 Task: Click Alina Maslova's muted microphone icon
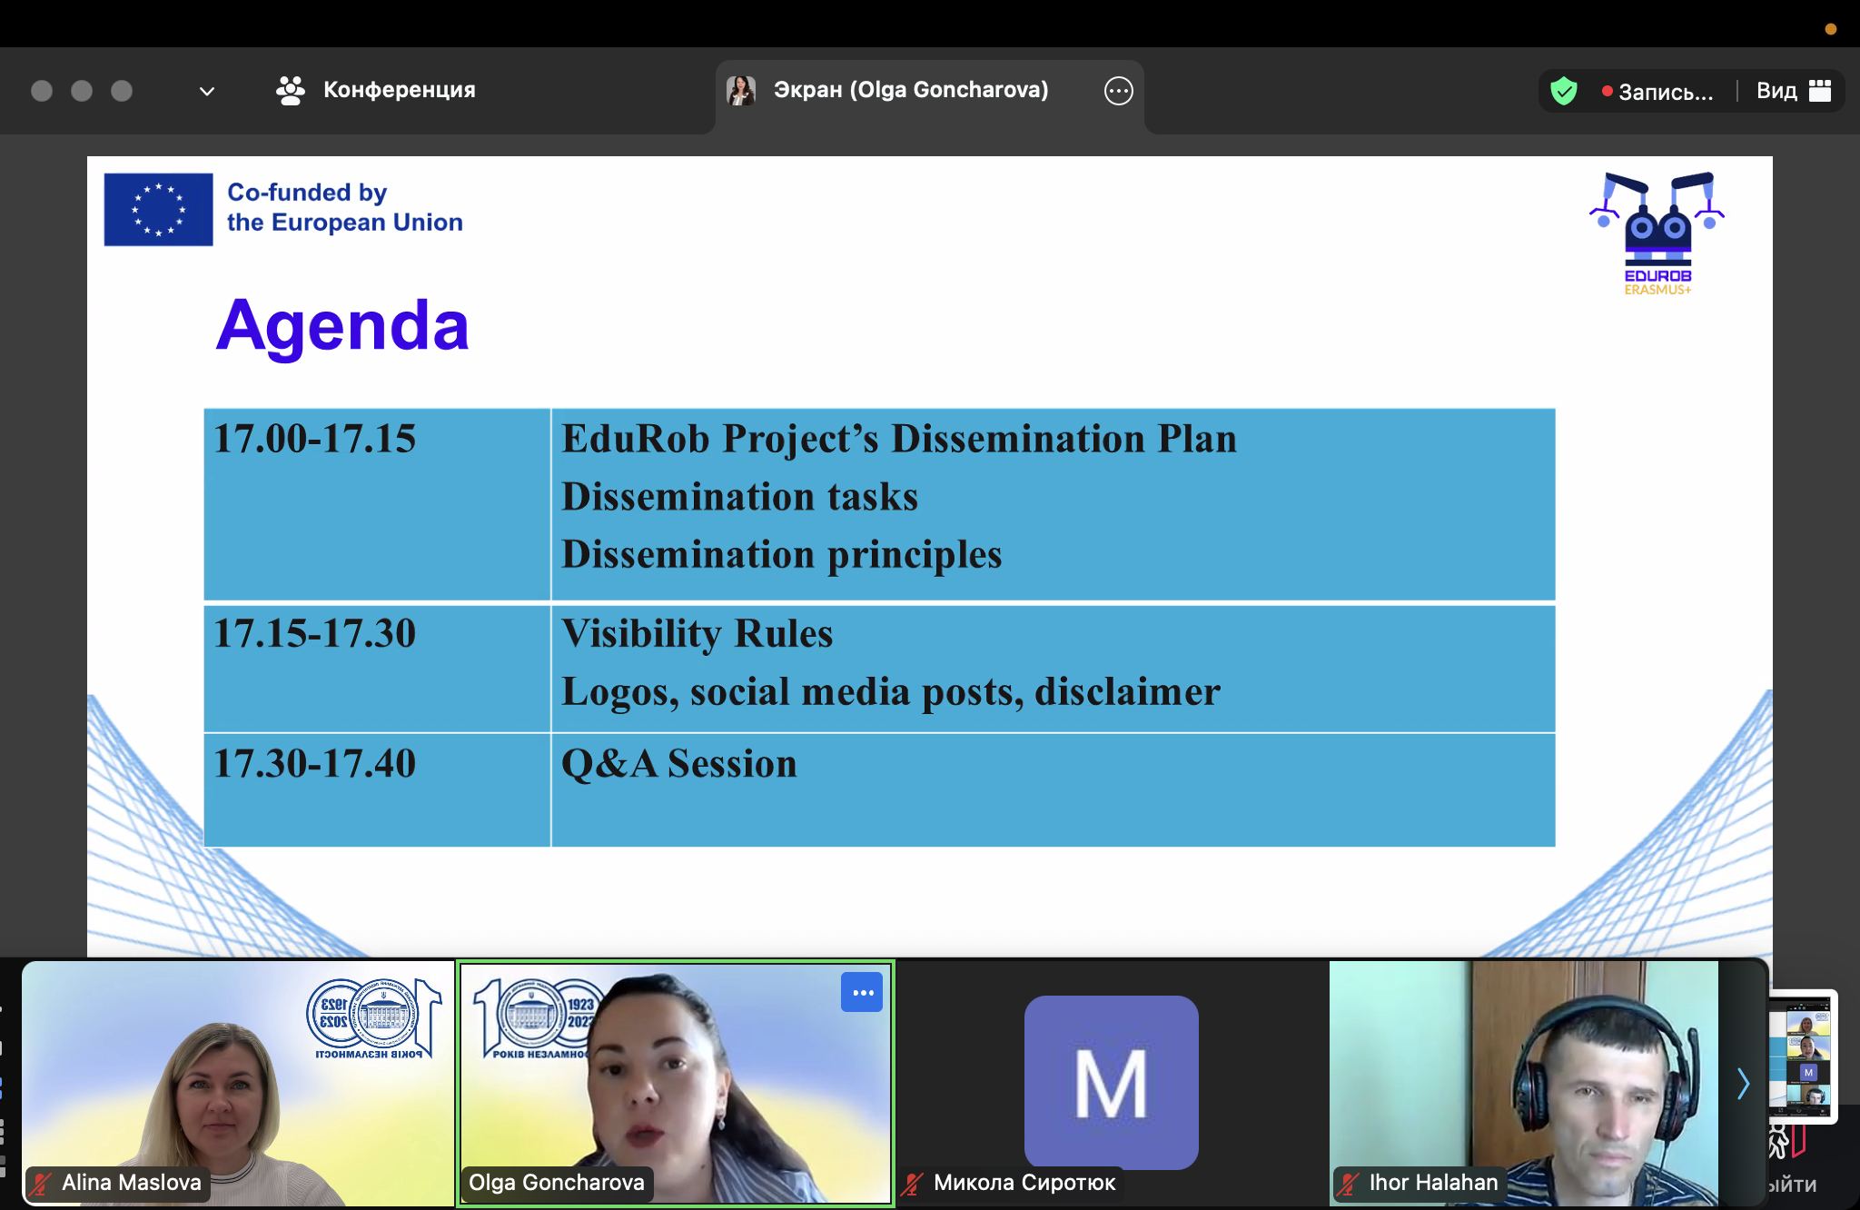(x=40, y=1183)
